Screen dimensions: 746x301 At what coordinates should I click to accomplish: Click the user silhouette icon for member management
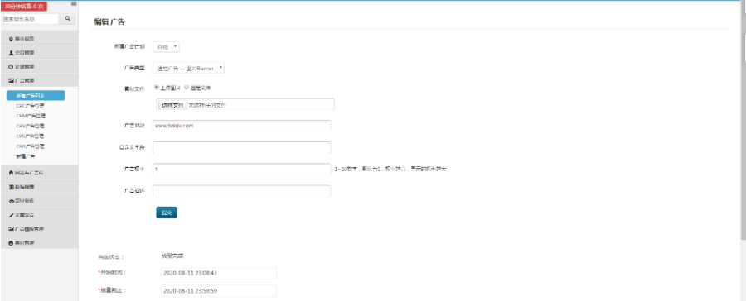click(x=11, y=53)
